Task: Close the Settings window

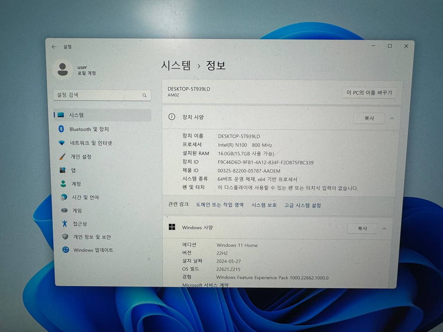Action: point(406,46)
